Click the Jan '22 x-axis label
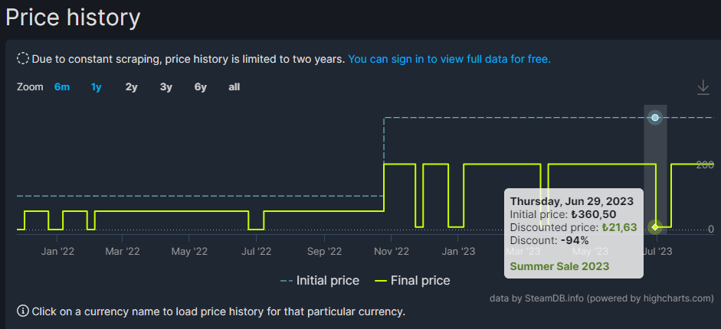 [x=57, y=250]
